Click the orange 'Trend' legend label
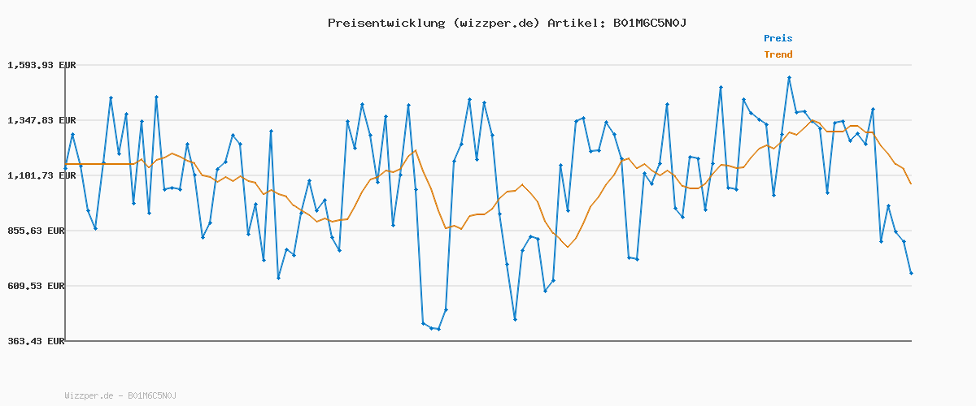This screenshot has width=976, height=406. coord(778,54)
